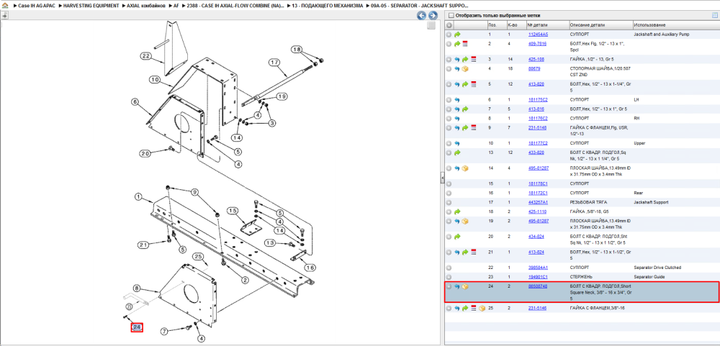Click blue back arrow for part 181177C2
Viewport: 720px width, 346px height.
457,143
